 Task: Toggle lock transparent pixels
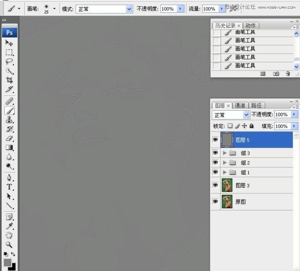230,126
